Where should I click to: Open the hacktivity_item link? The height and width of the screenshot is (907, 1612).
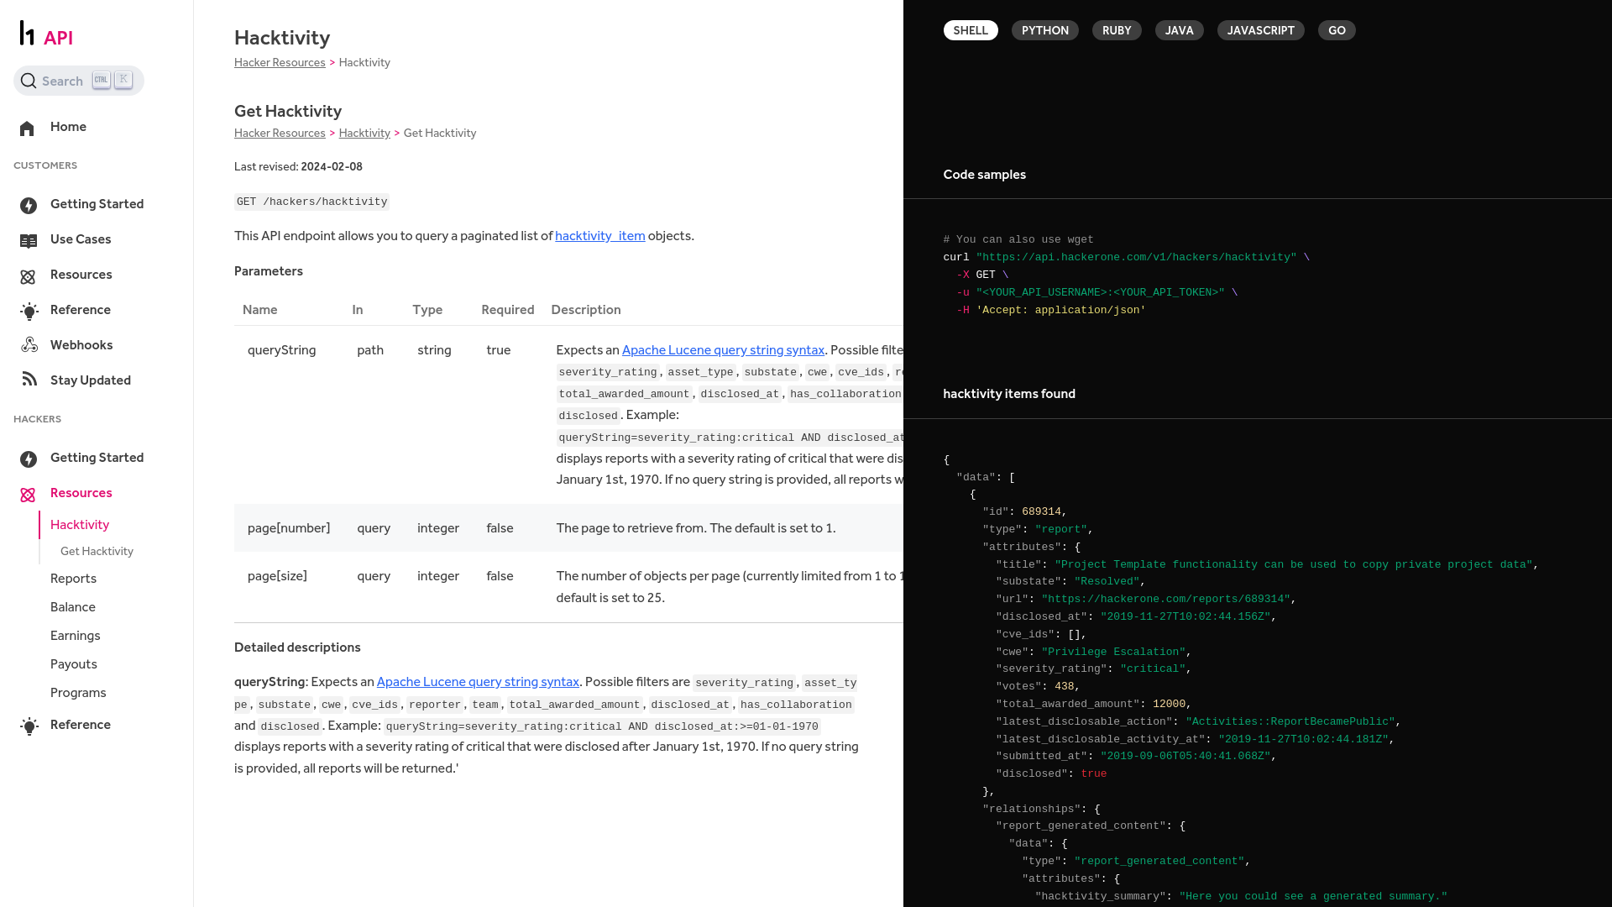(599, 236)
